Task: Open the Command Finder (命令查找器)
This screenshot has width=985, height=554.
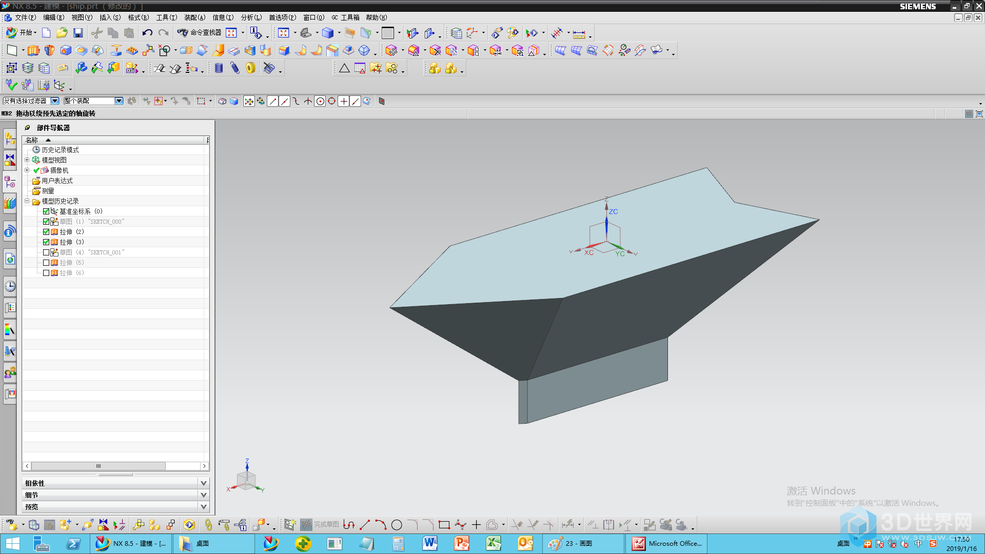Action: pyautogui.click(x=200, y=33)
